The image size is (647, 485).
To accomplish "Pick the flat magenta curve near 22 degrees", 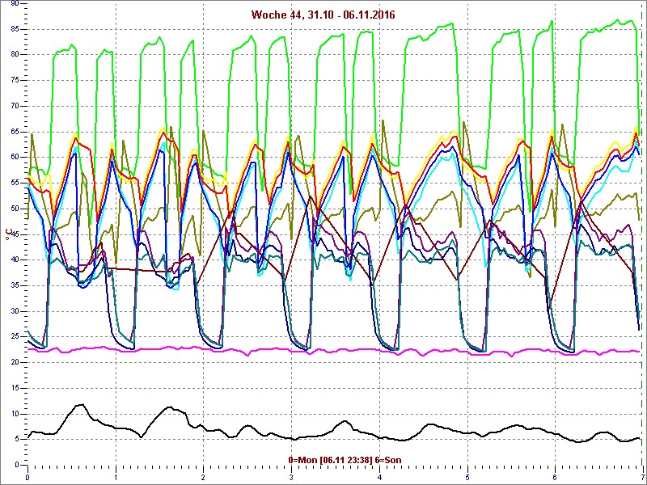I will pos(323,350).
